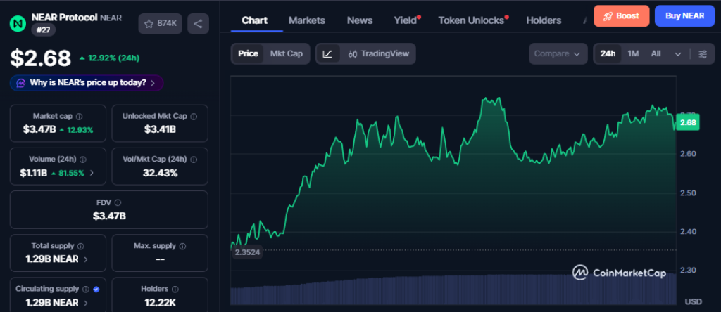721x312 pixels.
Task: Open the News tab
Action: 360,20
